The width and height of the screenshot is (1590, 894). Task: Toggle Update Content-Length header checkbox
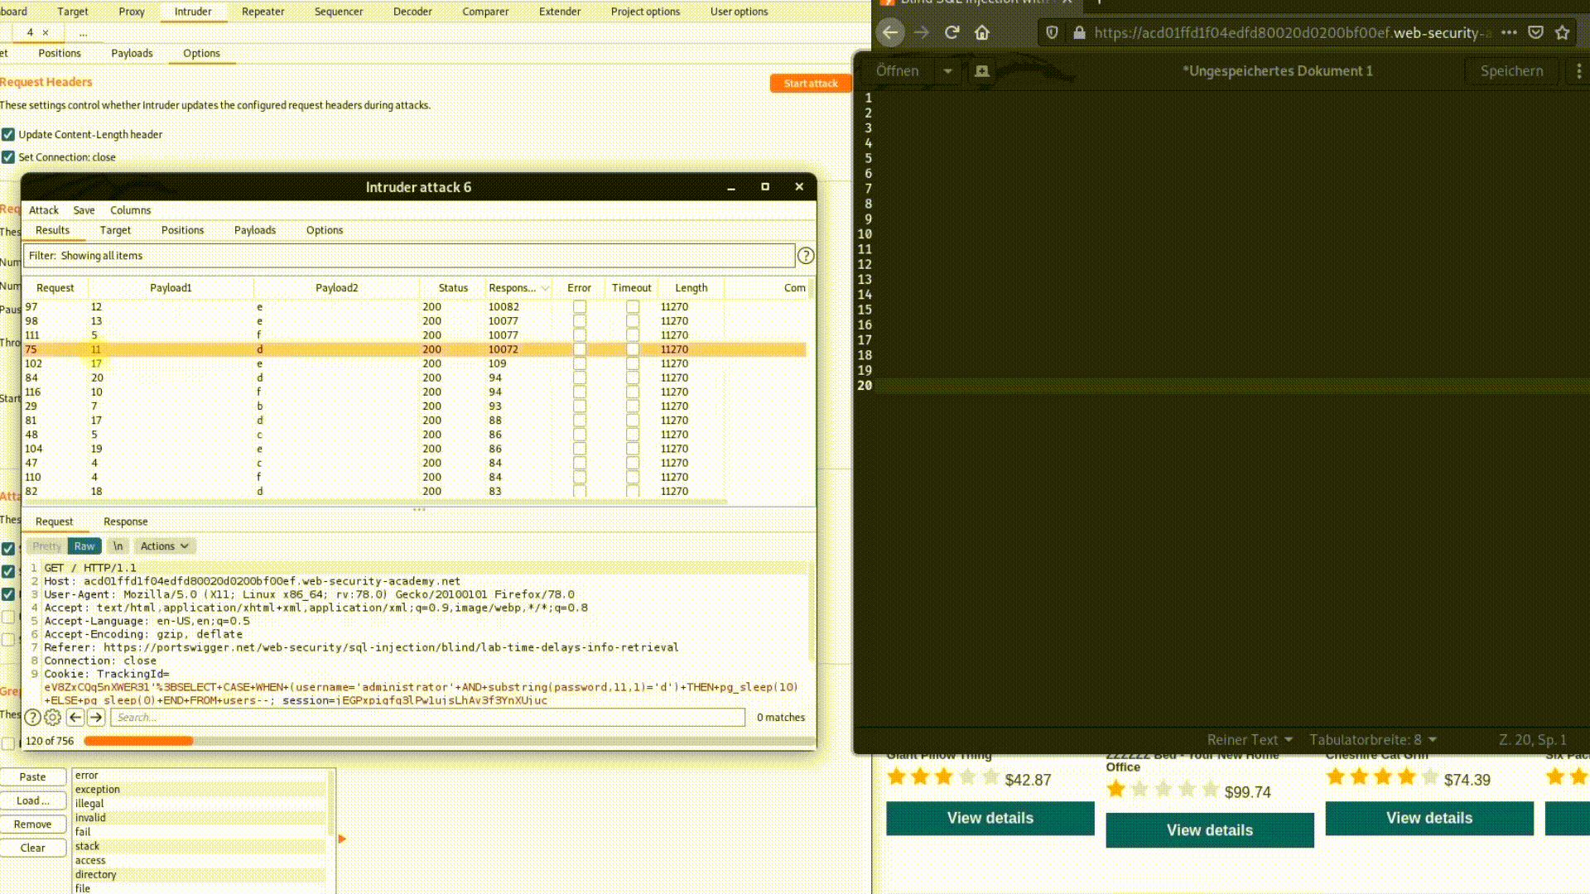(8, 134)
